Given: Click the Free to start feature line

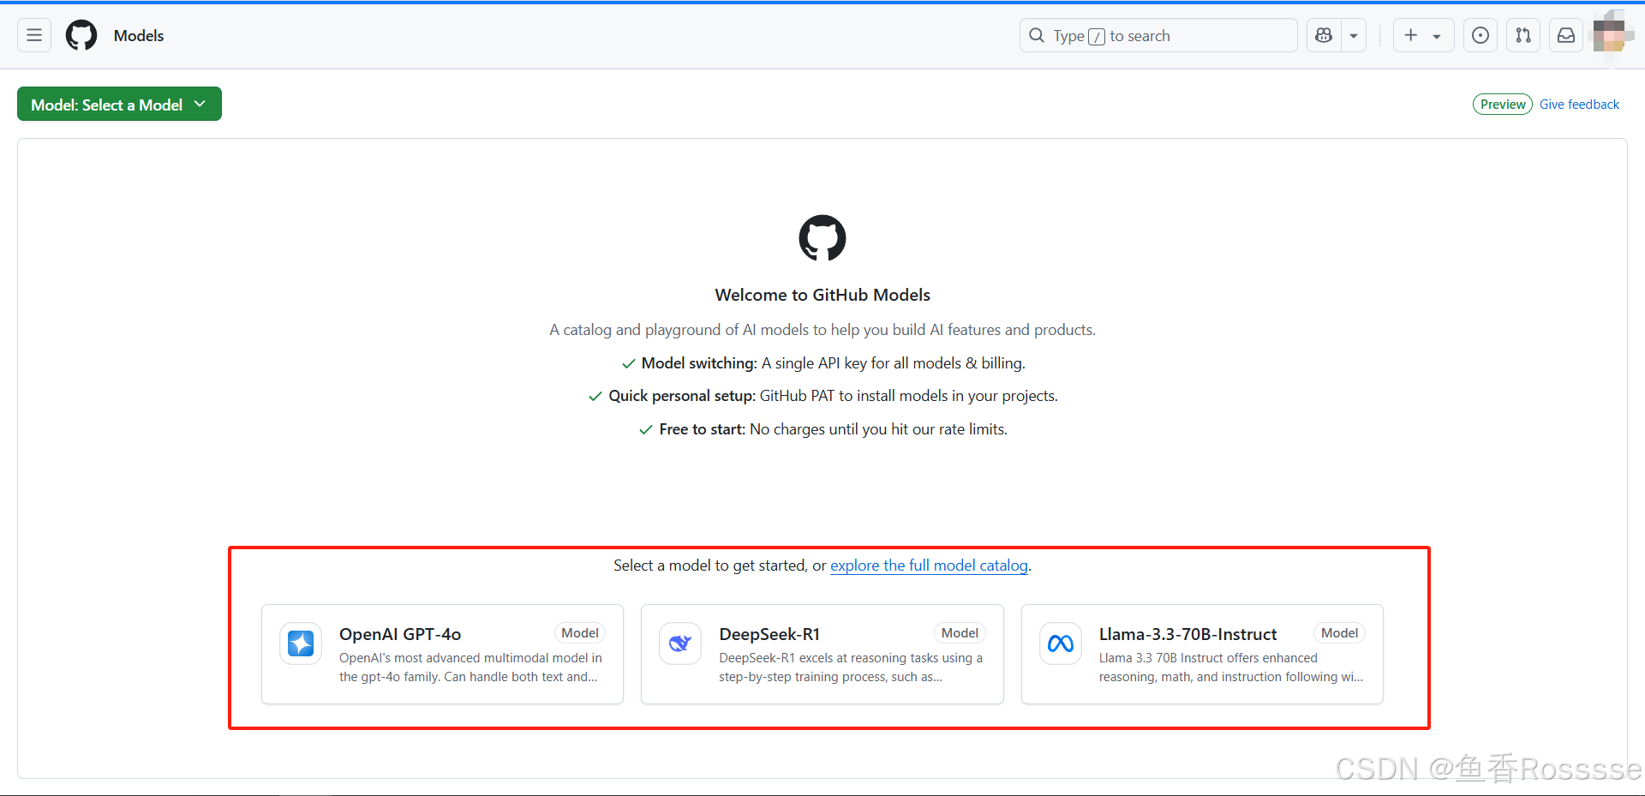Looking at the screenshot, I should pyautogui.click(x=822, y=429).
